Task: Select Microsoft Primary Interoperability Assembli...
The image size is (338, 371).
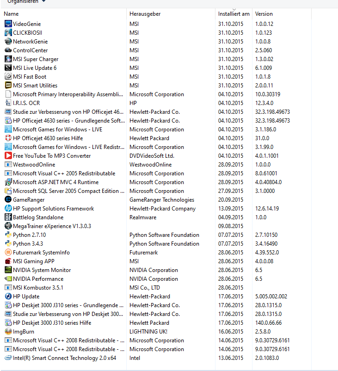Action: (x=68, y=94)
